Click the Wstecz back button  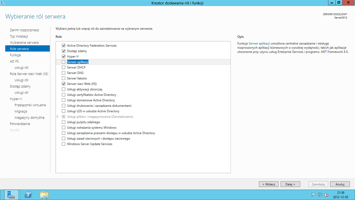[x=269, y=184]
